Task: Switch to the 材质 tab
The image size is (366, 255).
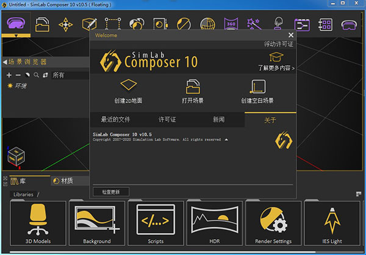Action: [x=70, y=181]
